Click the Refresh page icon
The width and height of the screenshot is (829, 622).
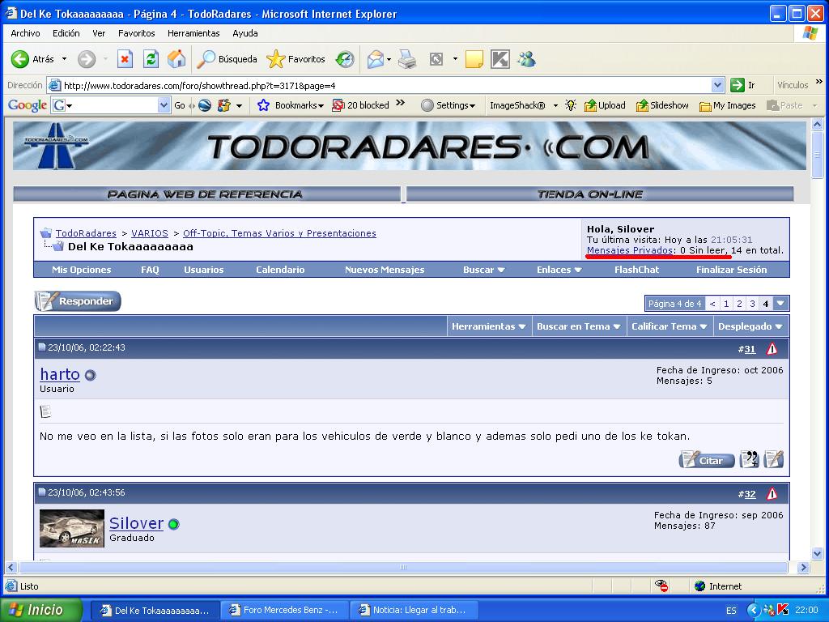tap(151, 59)
